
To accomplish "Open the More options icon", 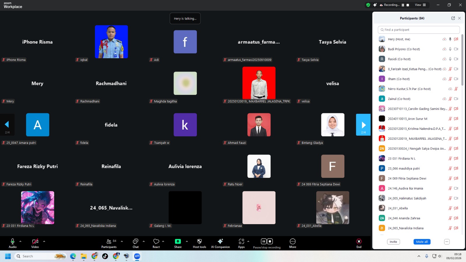I will pyautogui.click(x=292, y=242).
